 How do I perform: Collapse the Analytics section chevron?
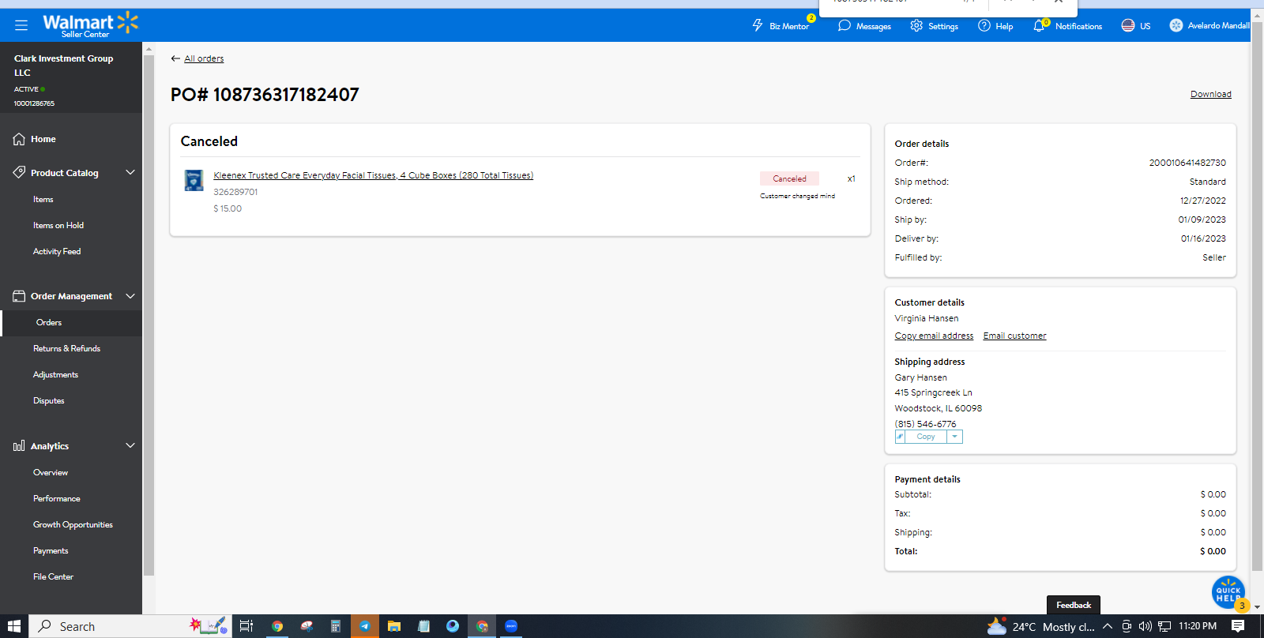click(x=130, y=445)
